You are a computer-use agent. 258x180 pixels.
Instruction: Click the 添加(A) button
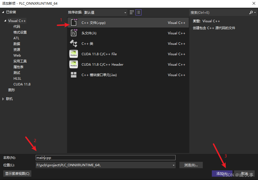[x=222, y=173]
